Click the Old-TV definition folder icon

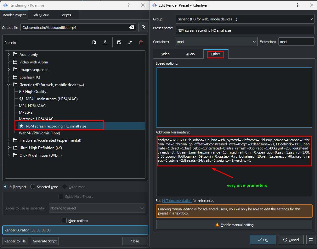pos(15,155)
